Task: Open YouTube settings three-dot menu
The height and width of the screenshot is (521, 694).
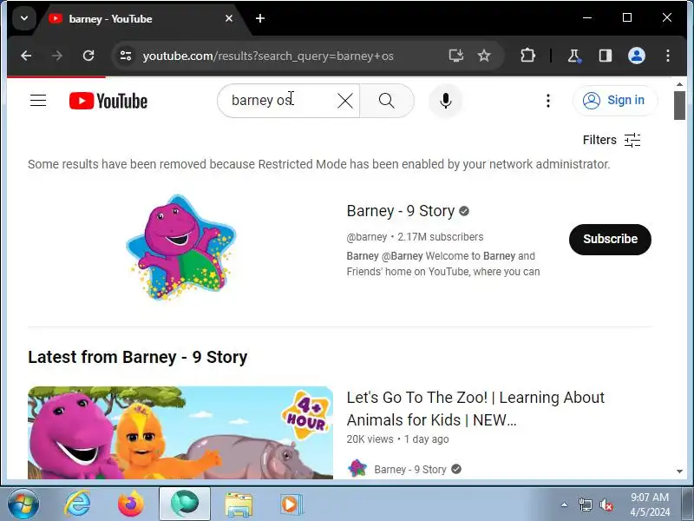Action: click(x=548, y=101)
